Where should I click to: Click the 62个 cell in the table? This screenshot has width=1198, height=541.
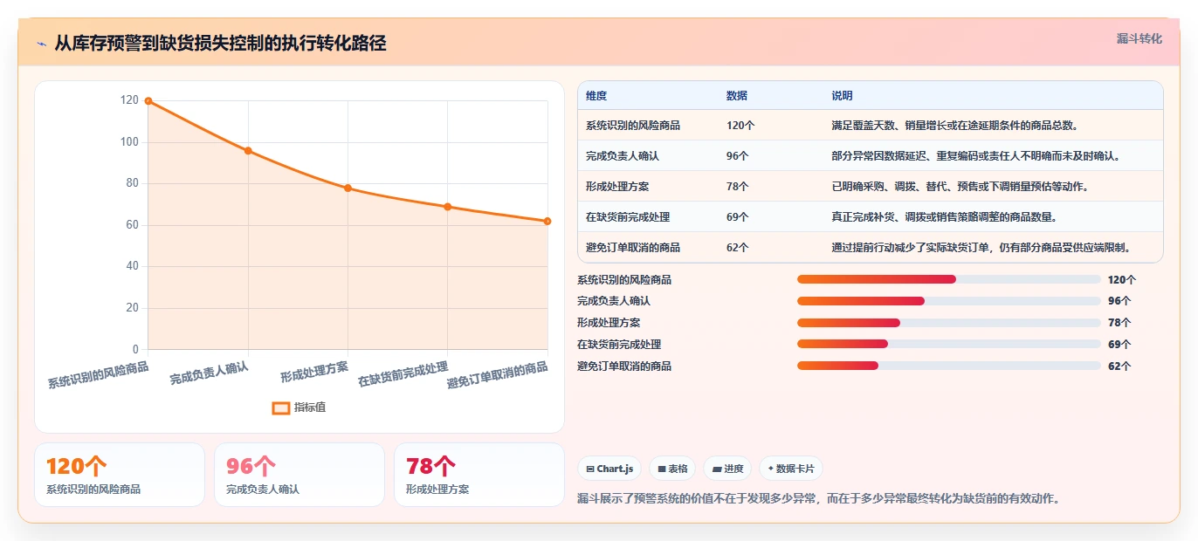[x=738, y=248]
